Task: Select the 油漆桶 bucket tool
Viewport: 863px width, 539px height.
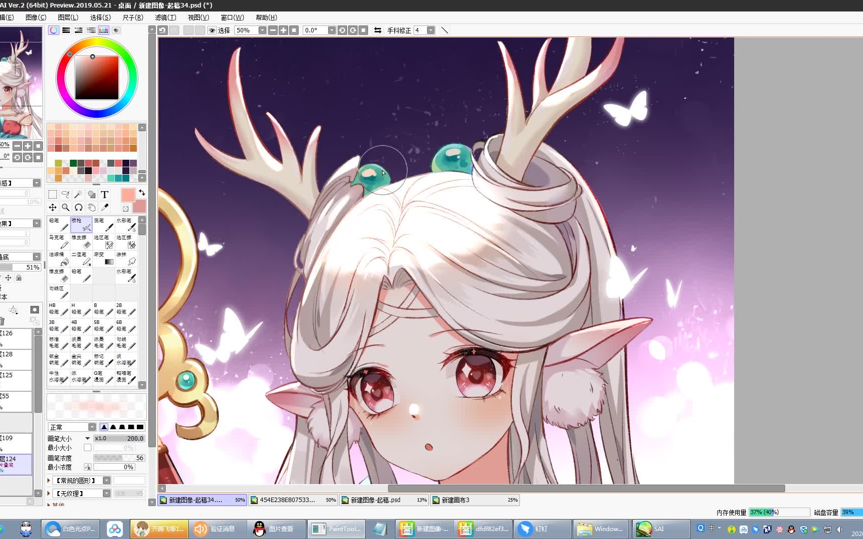Action: click(x=58, y=259)
